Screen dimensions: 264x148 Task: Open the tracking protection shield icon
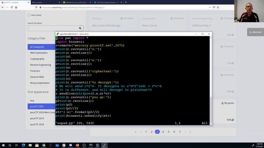tap(36, 7)
